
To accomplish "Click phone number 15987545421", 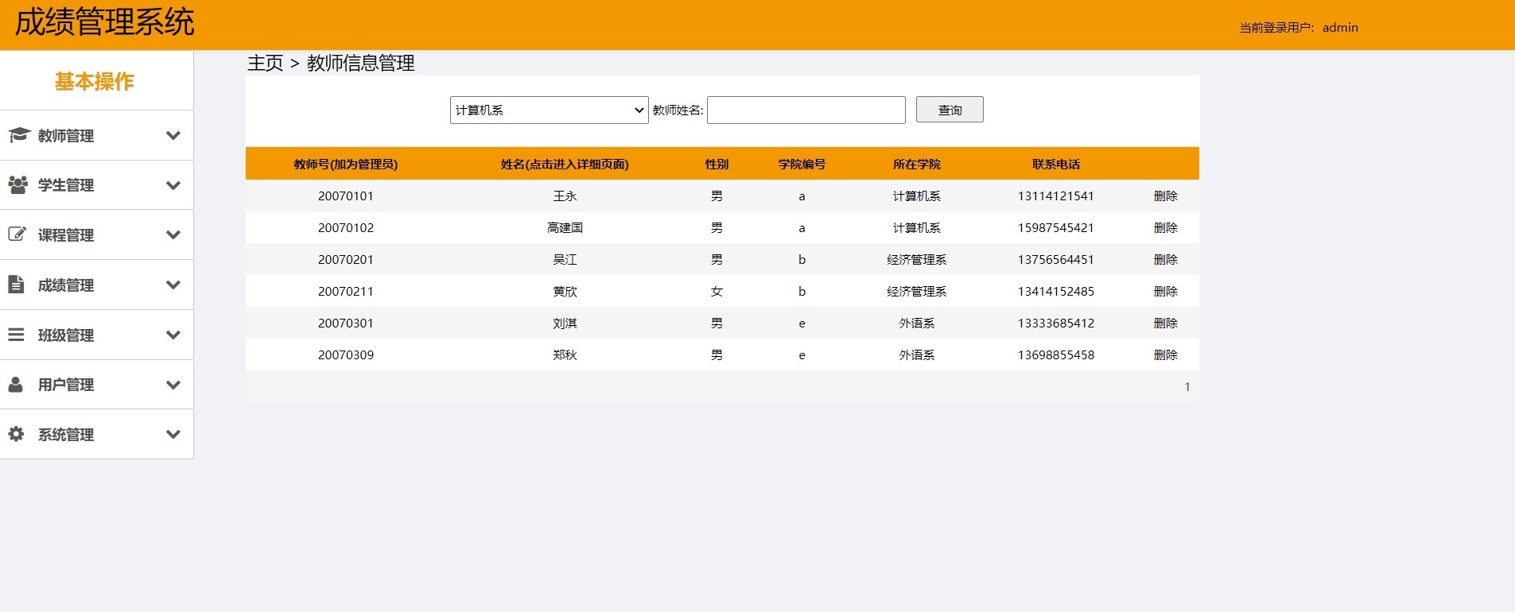I will click(1056, 227).
